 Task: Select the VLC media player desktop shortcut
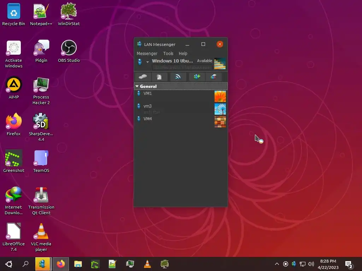pyautogui.click(x=41, y=237)
